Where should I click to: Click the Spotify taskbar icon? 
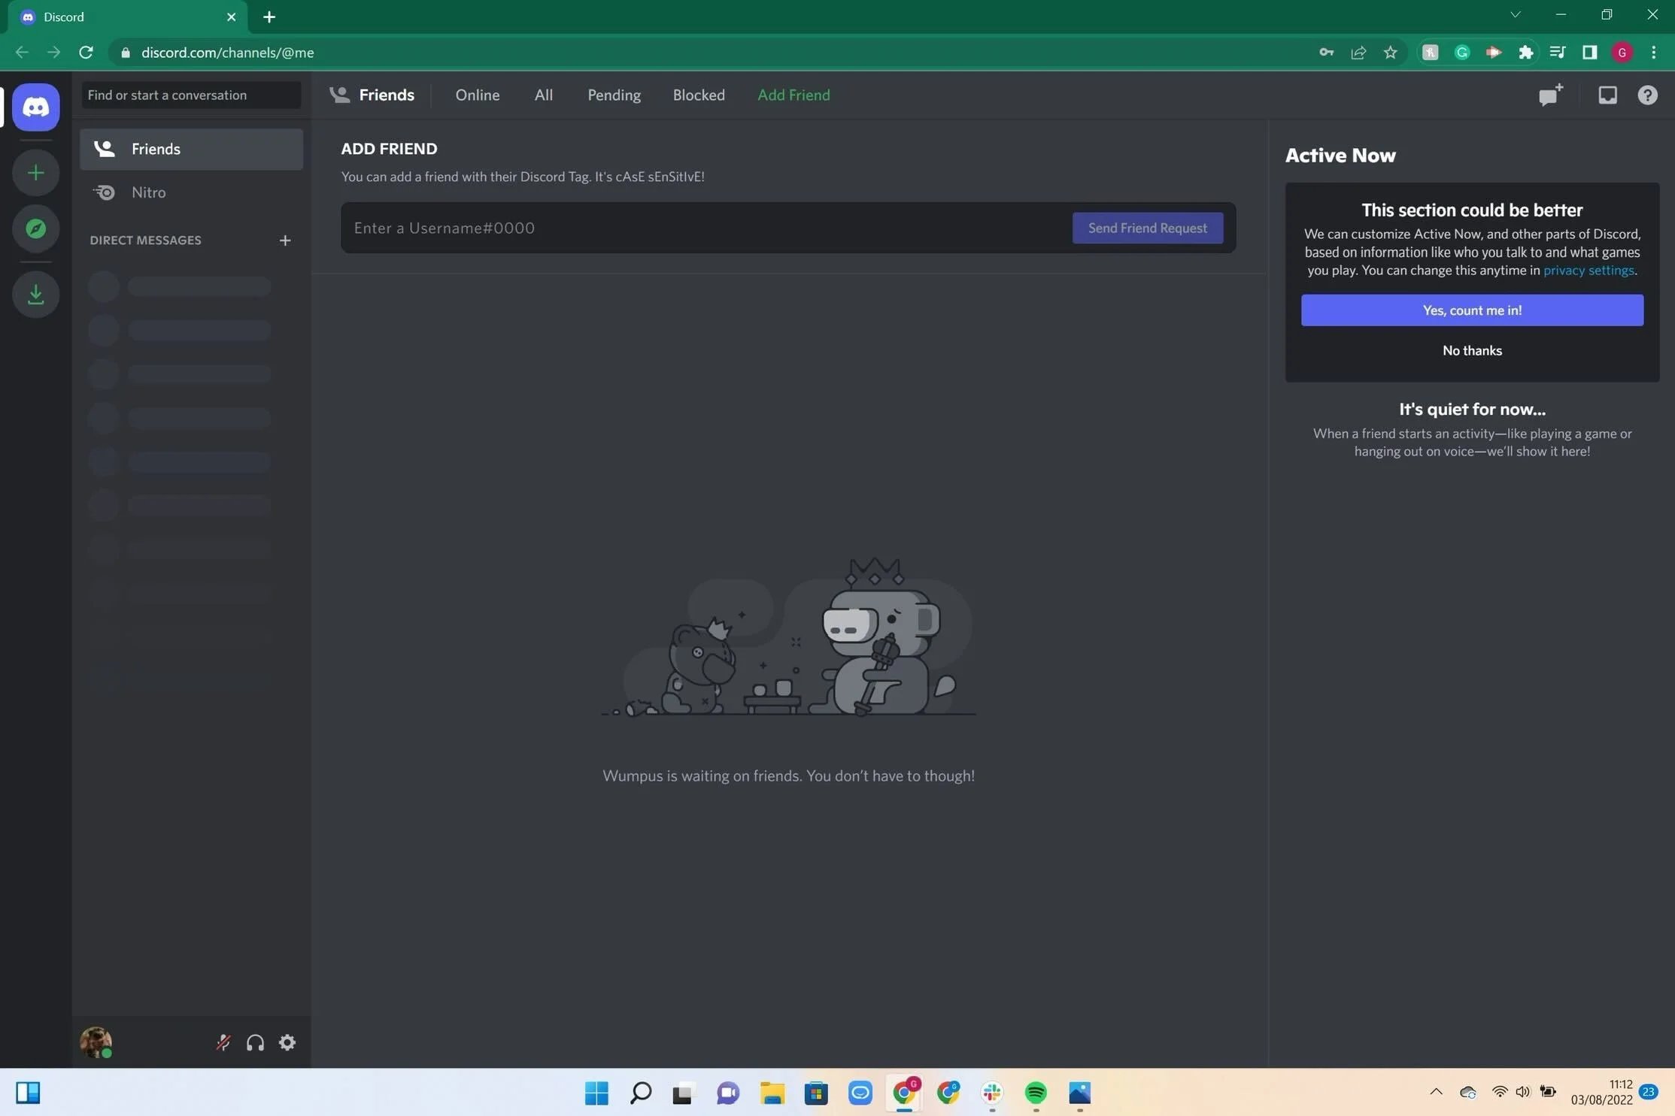coord(1036,1093)
